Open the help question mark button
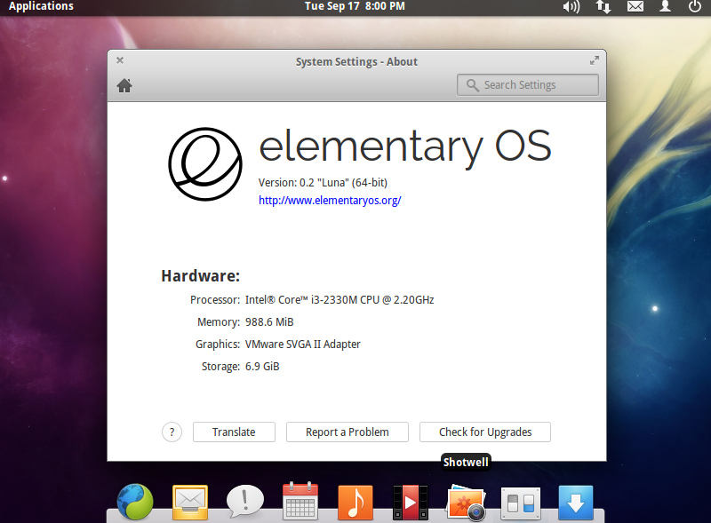 (172, 432)
